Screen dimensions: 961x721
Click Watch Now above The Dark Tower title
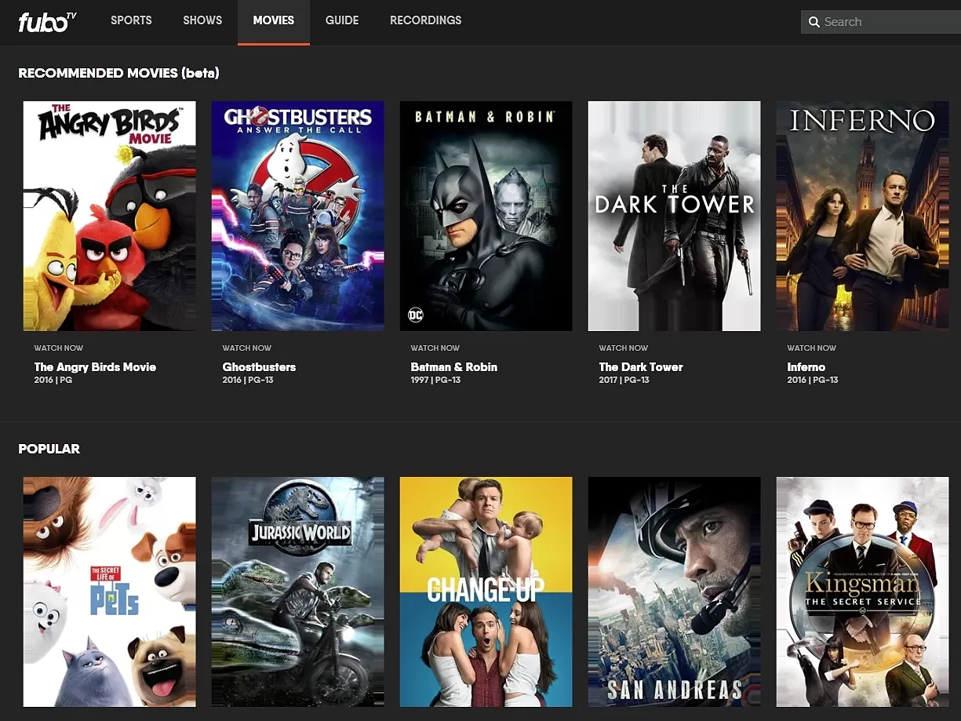click(x=624, y=348)
